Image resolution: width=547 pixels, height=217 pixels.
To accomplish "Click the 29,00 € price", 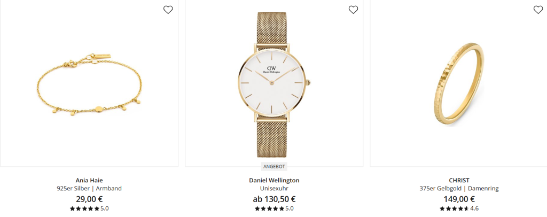I will [x=89, y=199].
